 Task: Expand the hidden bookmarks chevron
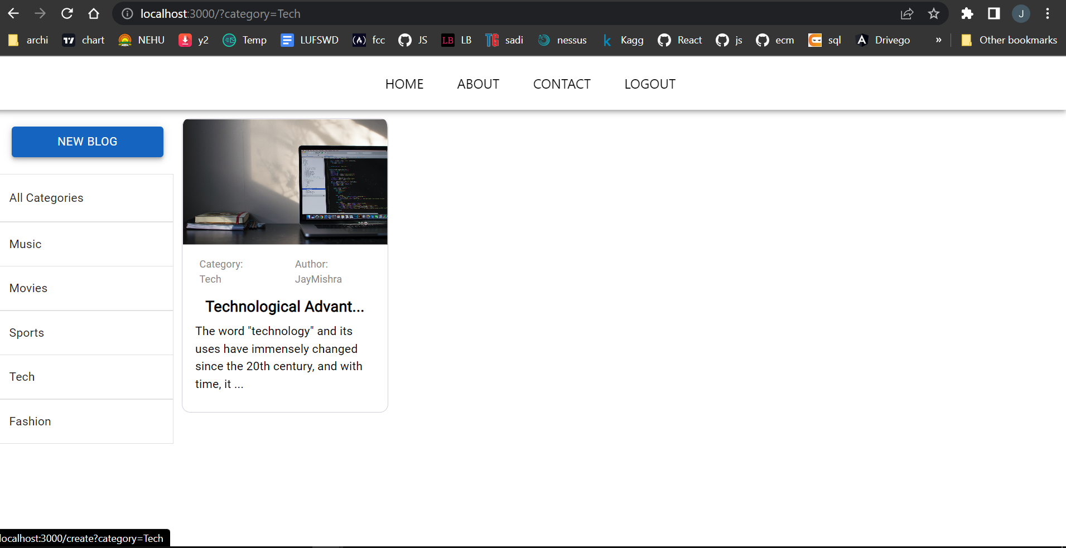click(939, 40)
